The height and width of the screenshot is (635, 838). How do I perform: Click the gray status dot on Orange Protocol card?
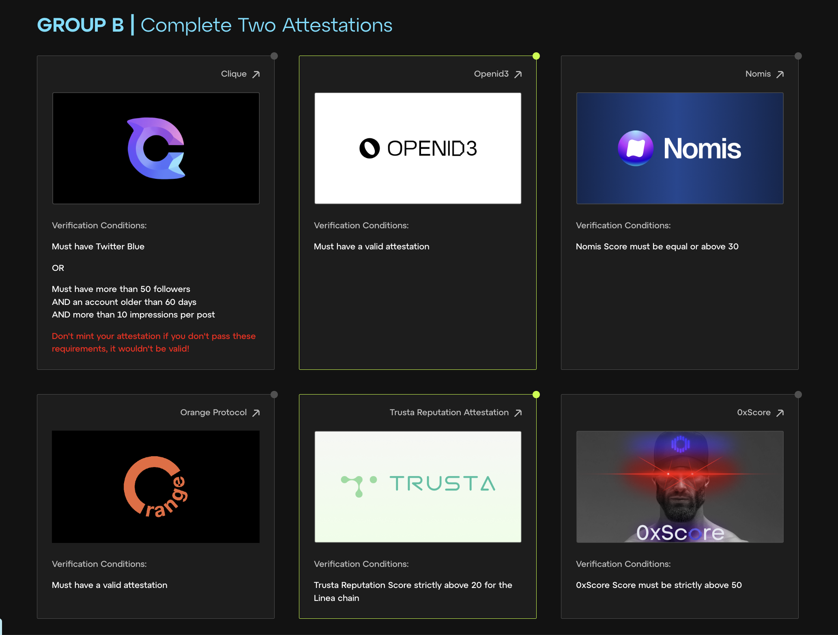274,395
